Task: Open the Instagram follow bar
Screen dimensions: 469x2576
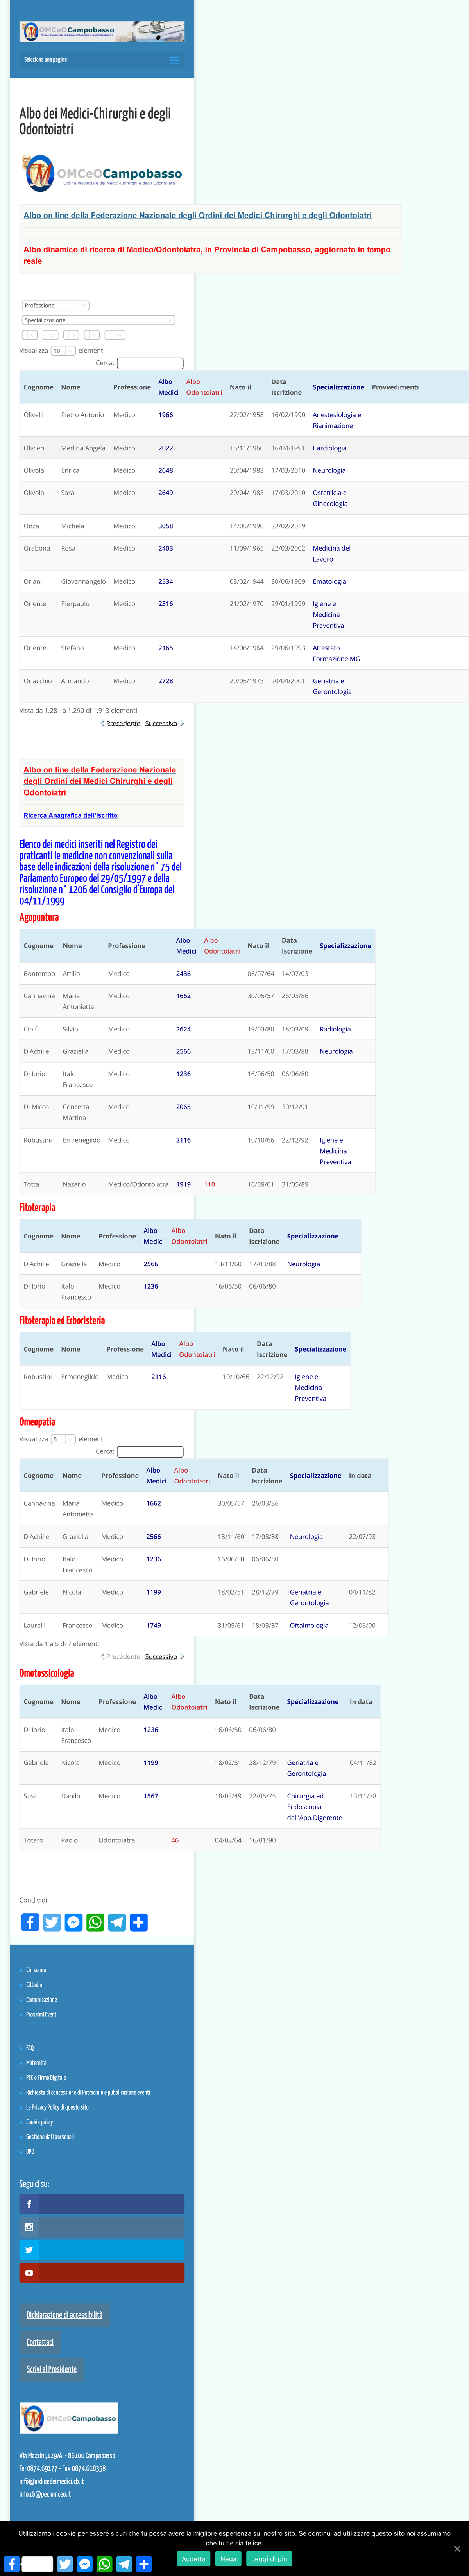Action: click(x=102, y=2227)
